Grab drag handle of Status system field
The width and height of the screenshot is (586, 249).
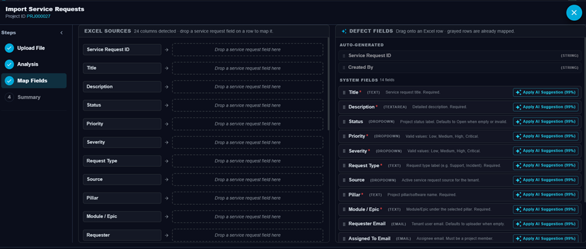[344, 122]
